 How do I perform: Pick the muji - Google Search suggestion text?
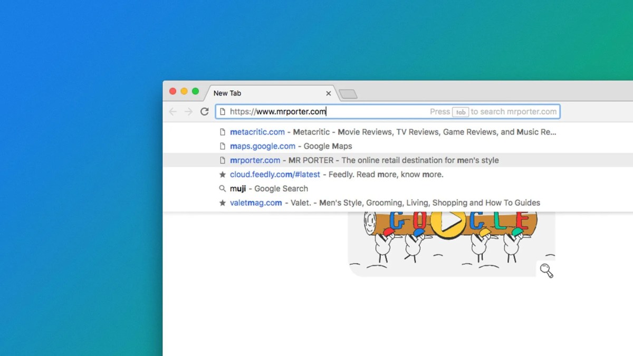[x=269, y=189]
